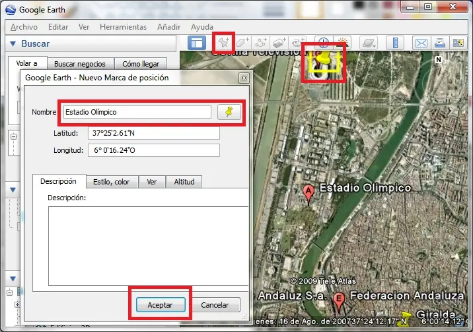Viewport: 473px width, 332px height.
Task: Click the north N compass indicator
Action: click(x=439, y=59)
